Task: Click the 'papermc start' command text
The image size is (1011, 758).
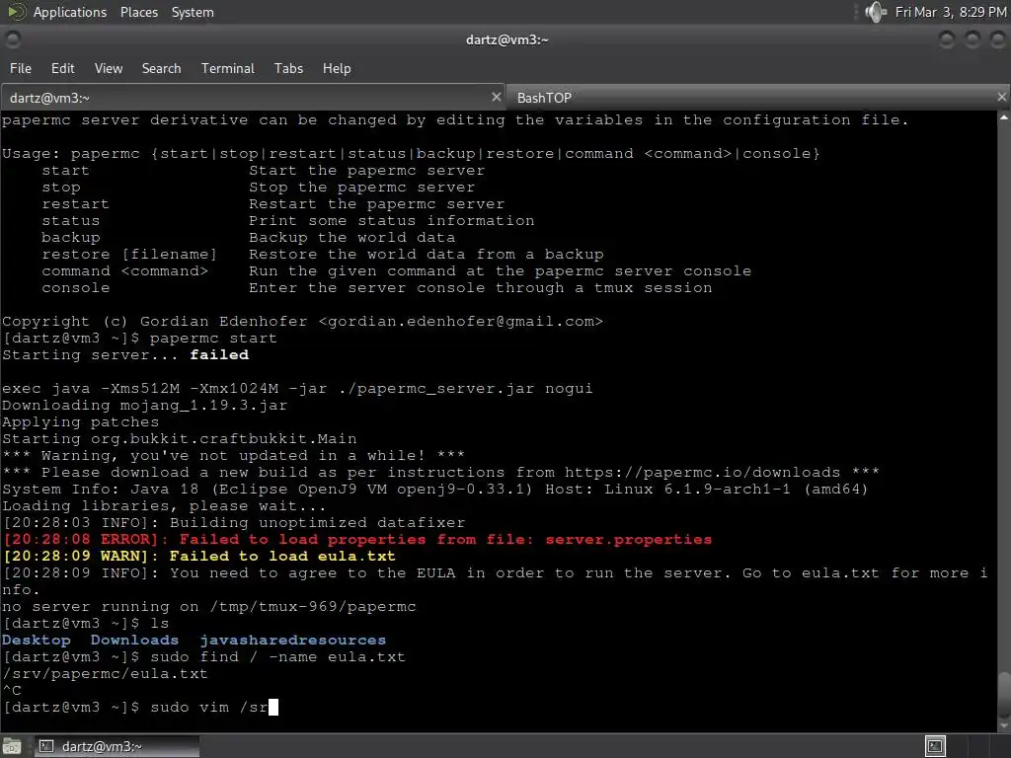Action: click(213, 339)
